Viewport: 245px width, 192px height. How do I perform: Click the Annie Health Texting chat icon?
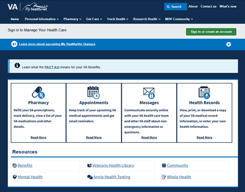[x=90, y=177]
